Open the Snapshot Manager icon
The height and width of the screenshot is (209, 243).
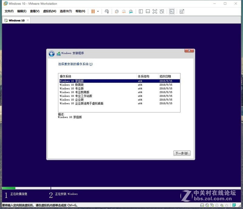pos(131,11)
